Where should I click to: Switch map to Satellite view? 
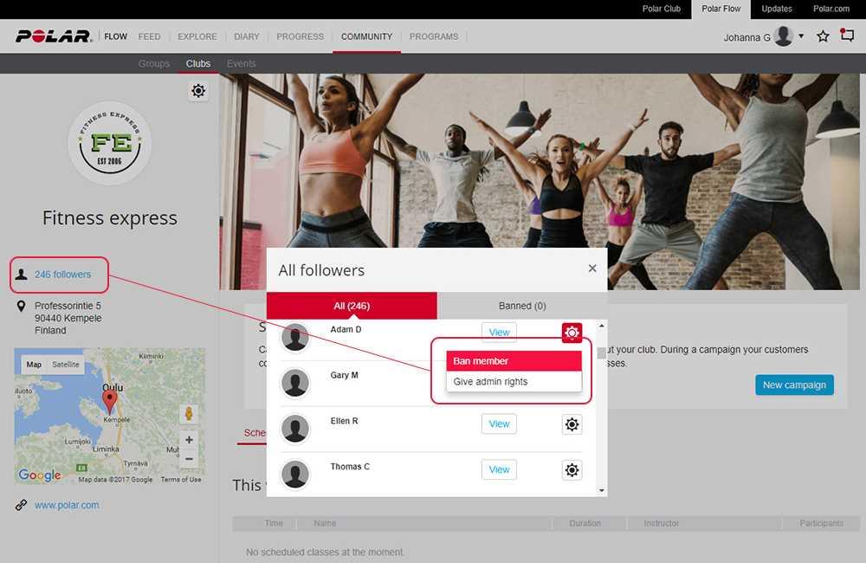pos(65,365)
